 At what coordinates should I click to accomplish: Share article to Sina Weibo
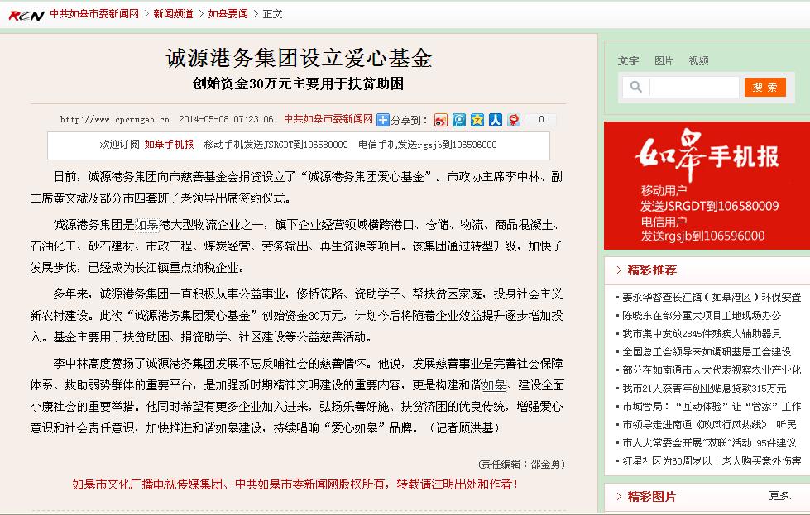click(441, 120)
